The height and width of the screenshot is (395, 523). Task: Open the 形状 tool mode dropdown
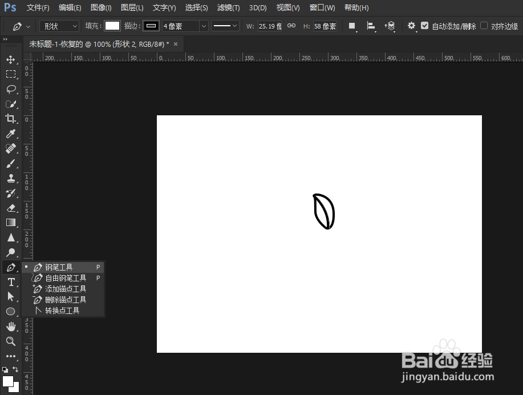tap(59, 26)
